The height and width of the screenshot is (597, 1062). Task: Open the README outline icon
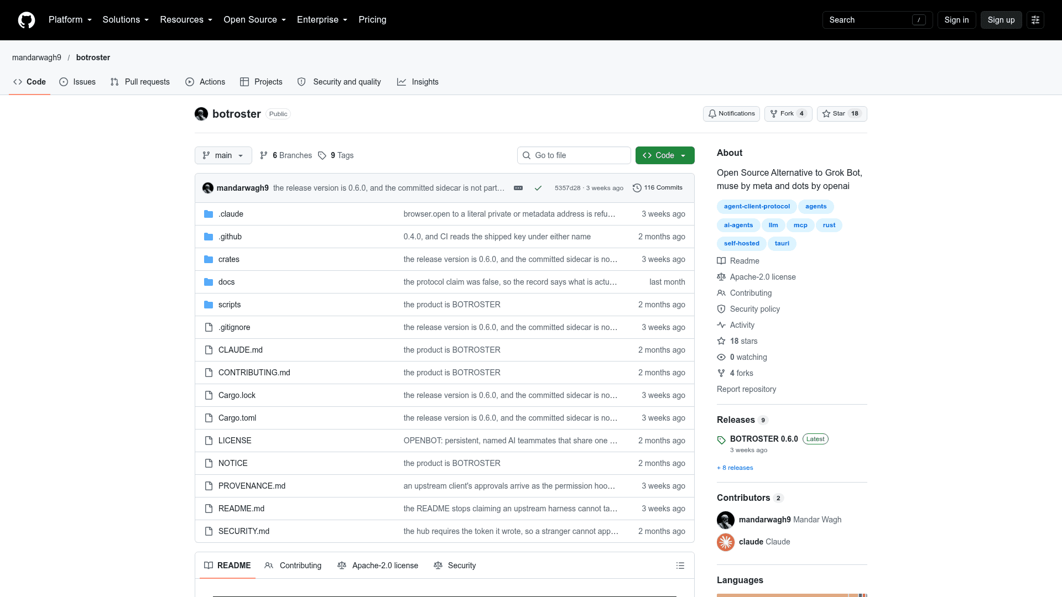pyautogui.click(x=680, y=565)
